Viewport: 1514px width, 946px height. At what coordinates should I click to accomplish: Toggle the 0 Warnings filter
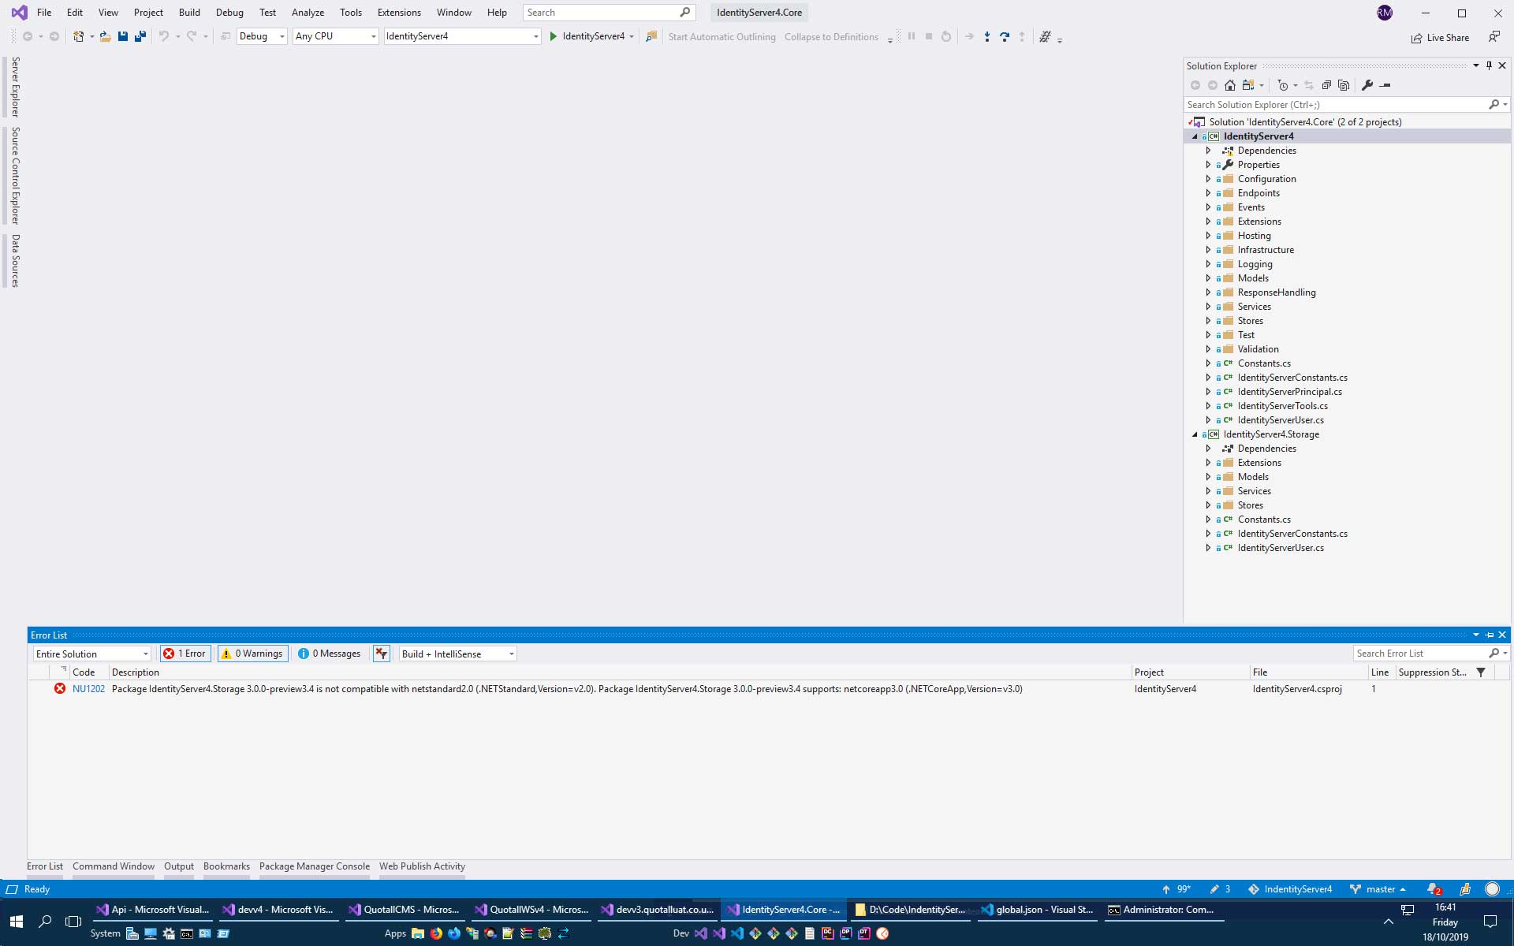[253, 654]
